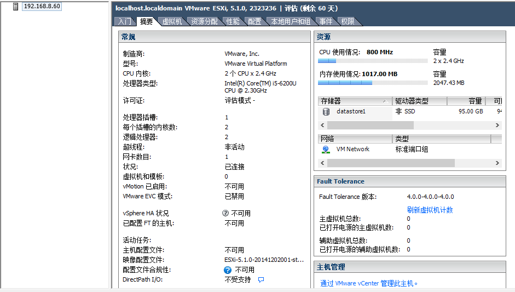Click the 不受支持 DirectPath value
The image size is (515, 292).
pyautogui.click(x=238, y=280)
